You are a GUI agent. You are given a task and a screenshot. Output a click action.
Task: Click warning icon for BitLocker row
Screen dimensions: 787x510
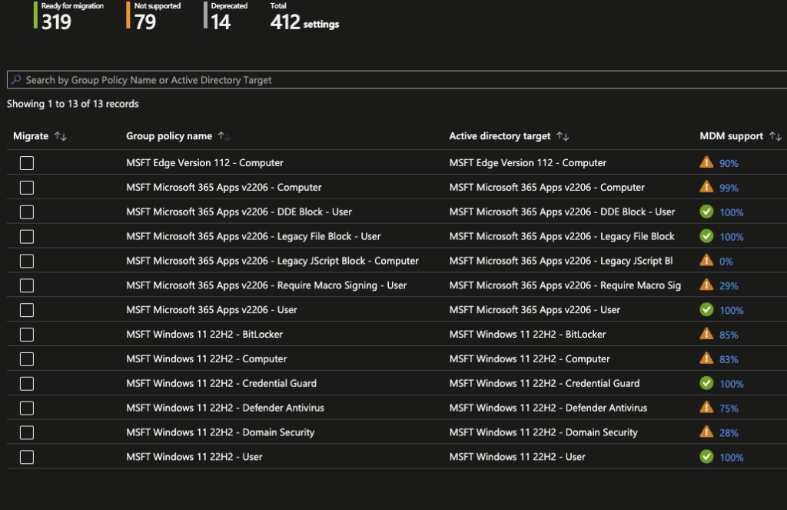pos(706,334)
